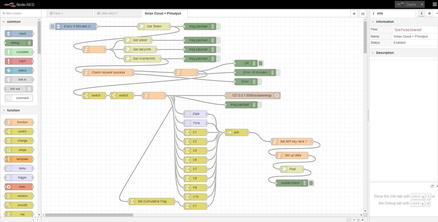Select the Check request success node
This screenshot has width=438, height=222.
coord(108,72)
